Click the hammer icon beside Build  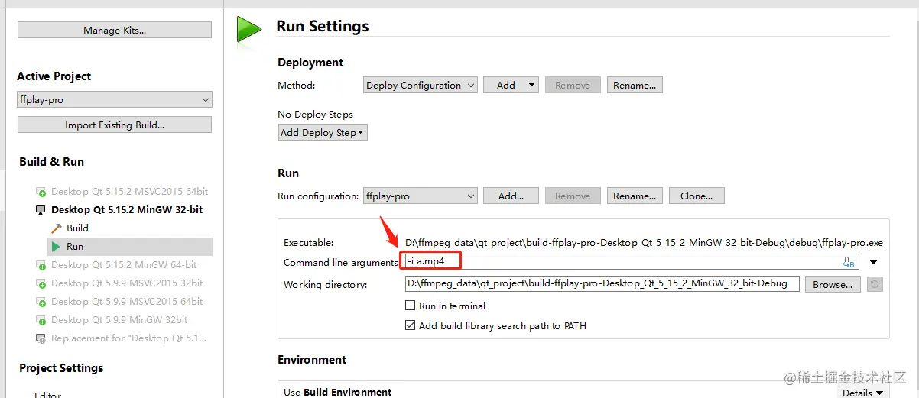56,228
